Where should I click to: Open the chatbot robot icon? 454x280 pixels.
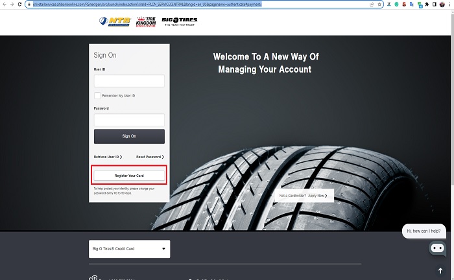[438, 248]
